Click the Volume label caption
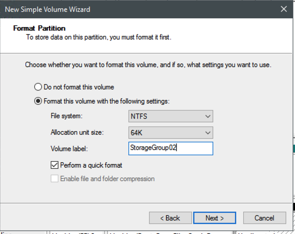Image resolution: width=295 pixels, height=234 pixels. click(69, 149)
